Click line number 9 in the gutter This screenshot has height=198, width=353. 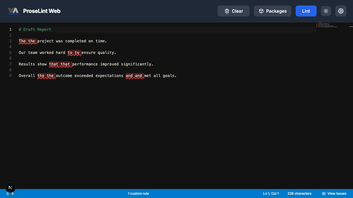click(x=10, y=76)
